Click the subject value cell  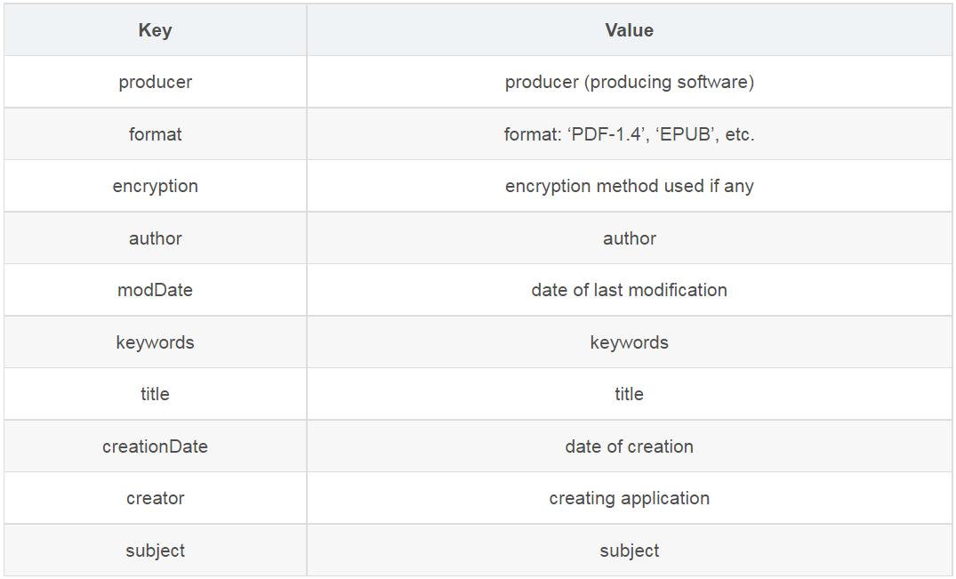pyautogui.click(x=629, y=551)
